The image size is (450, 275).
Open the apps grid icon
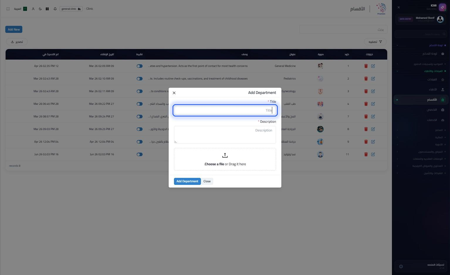click(47, 9)
